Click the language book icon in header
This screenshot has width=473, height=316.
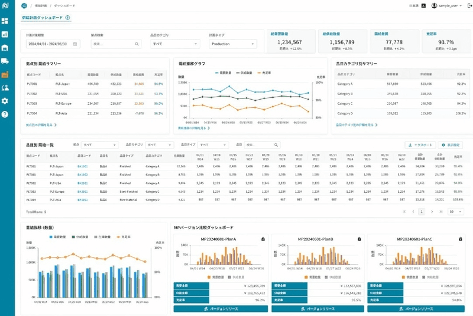coord(423,6)
